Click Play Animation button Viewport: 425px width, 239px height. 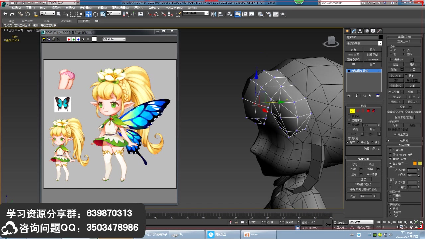(389, 222)
